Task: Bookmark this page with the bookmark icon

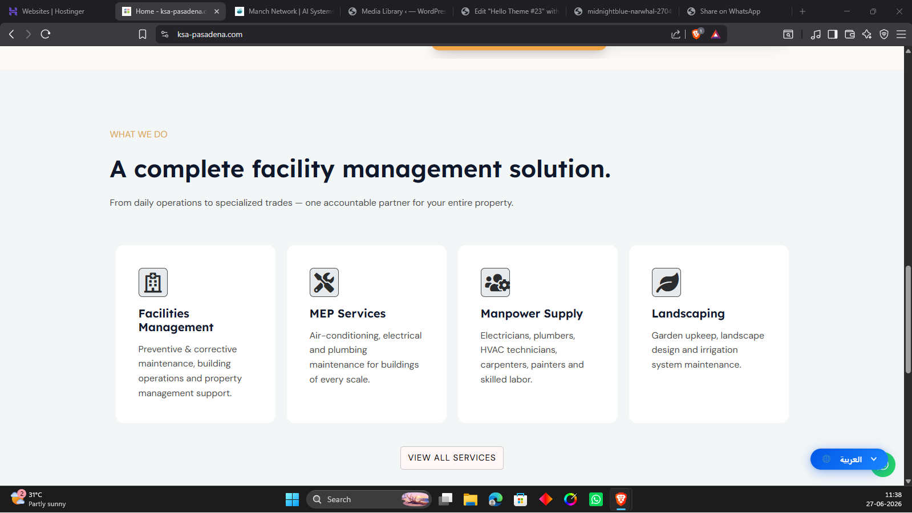Action: click(x=143, y=34)
